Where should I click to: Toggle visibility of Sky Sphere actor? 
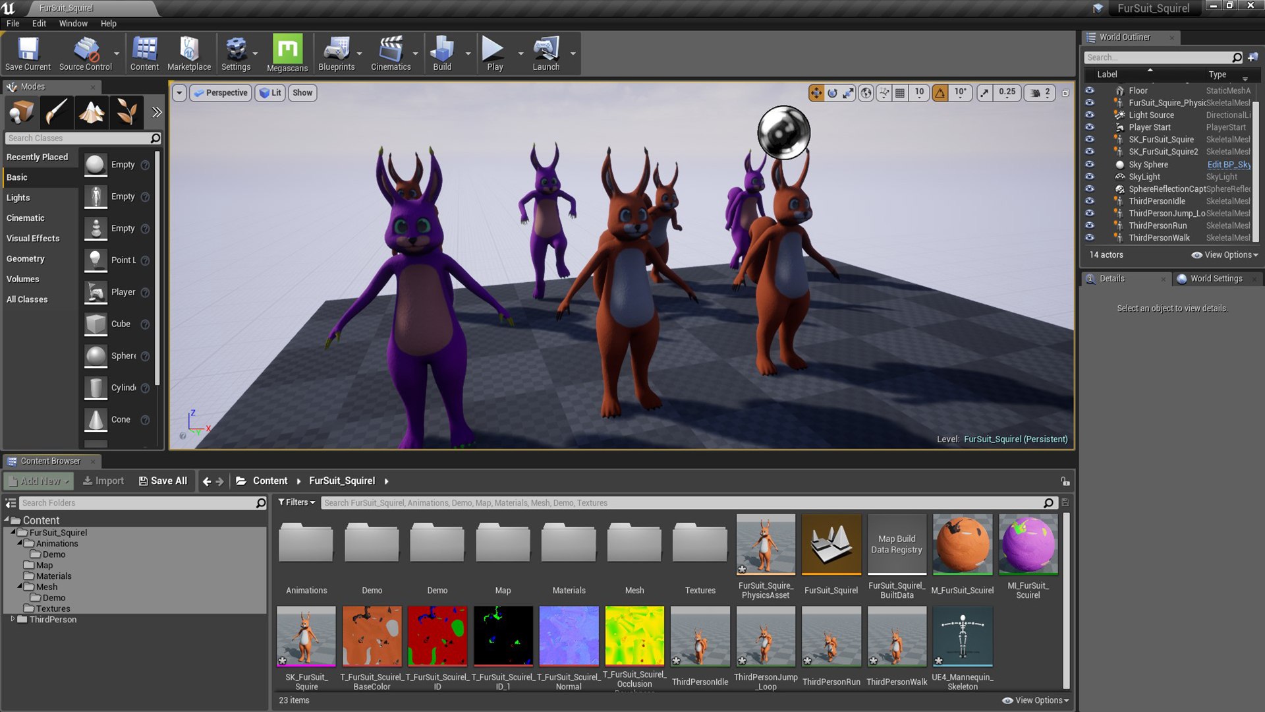pos(1090,164)
